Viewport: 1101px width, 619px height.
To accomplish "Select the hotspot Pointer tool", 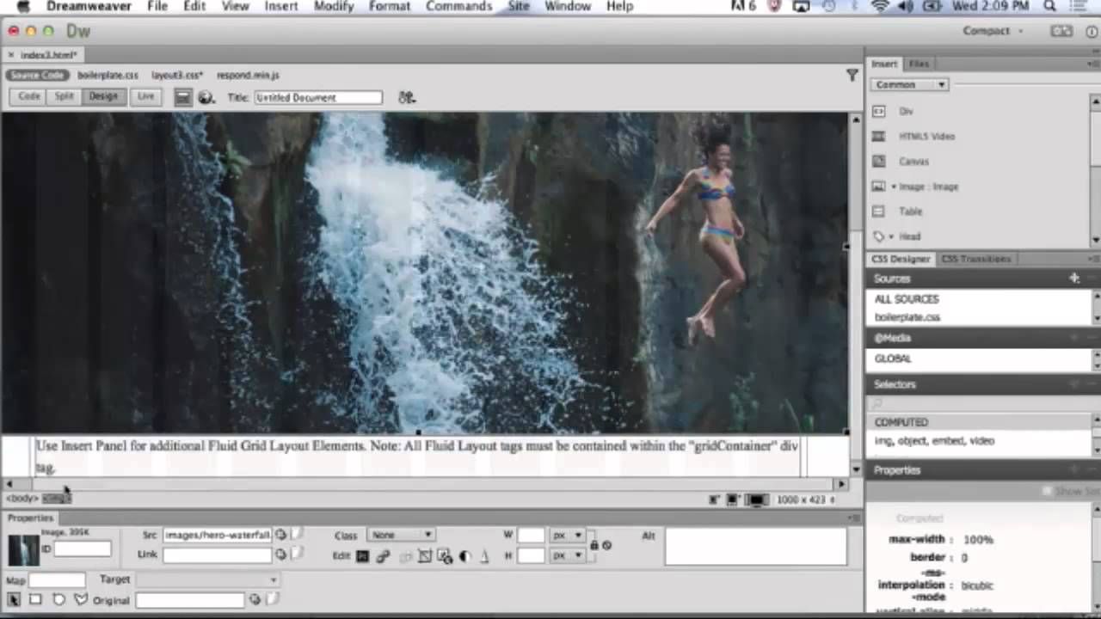I will tap(14, 599).
